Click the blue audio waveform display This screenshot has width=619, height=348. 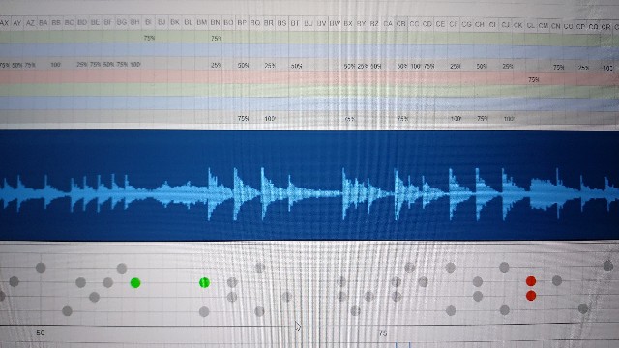309,185
